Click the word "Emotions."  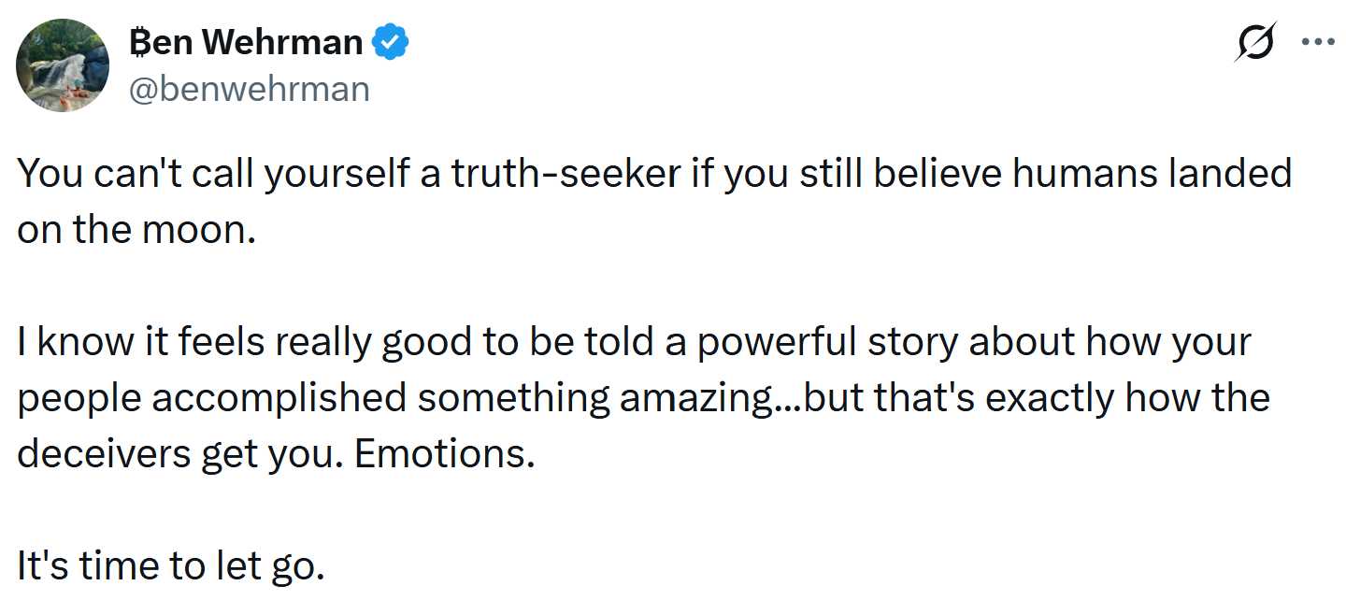[446, 455]
